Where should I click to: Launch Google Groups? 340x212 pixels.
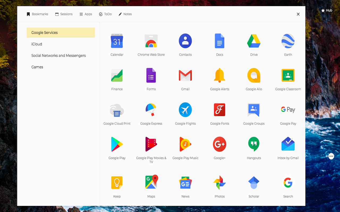254,110
